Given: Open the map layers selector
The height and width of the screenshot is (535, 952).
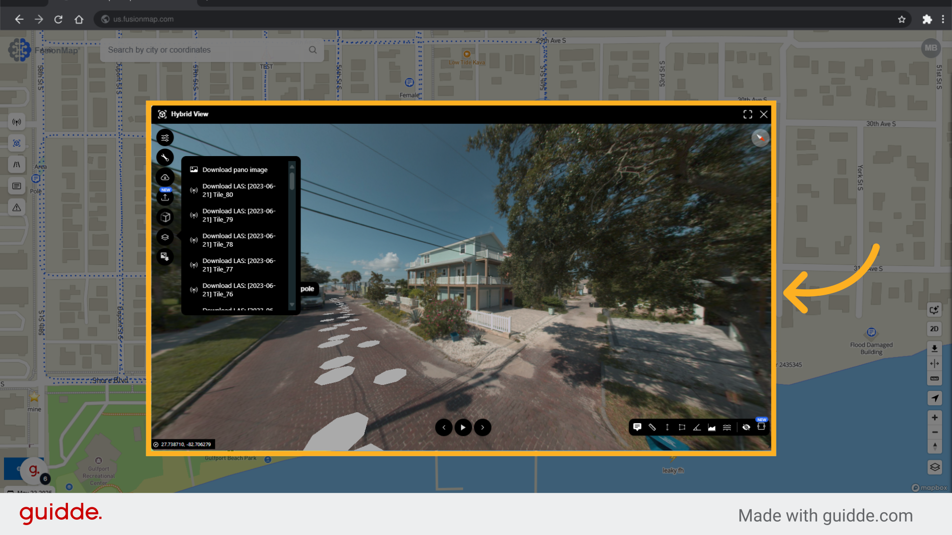Looking at the screenshot, I should pyautogui.click(x=935, y=467).
